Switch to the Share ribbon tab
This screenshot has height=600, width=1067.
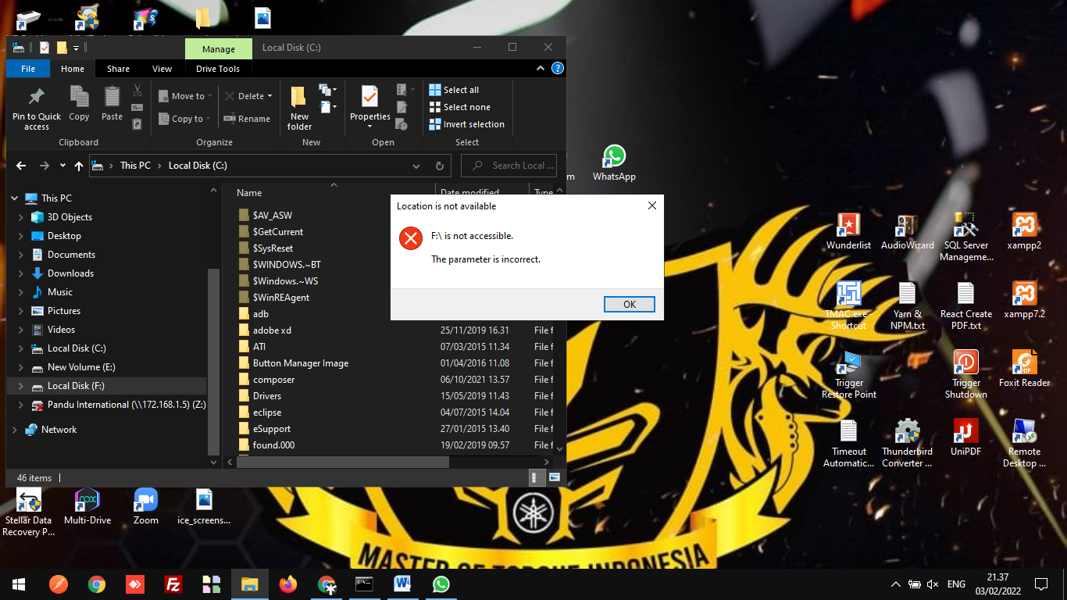(x=119, y=69)
